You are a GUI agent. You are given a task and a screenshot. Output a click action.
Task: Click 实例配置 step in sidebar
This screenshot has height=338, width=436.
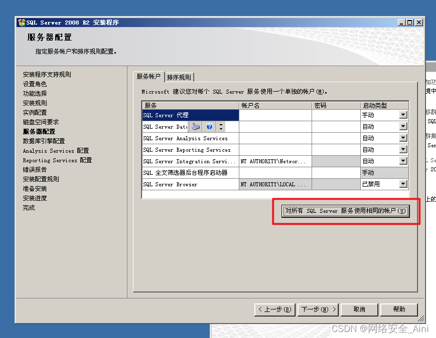click(x=35, y=112)
